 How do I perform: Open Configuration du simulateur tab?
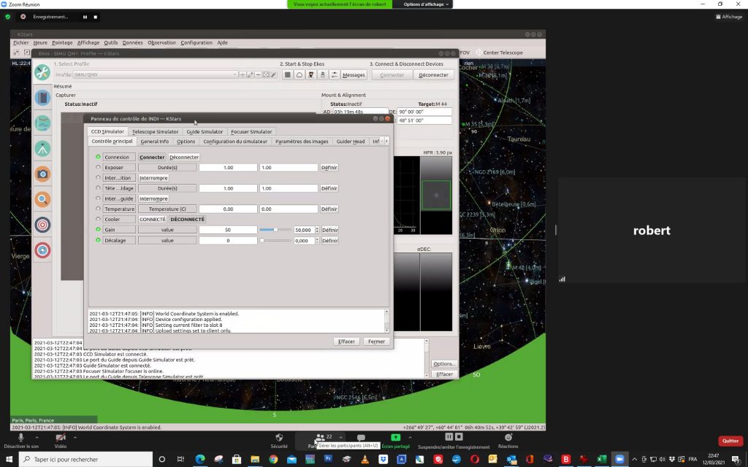point(235,142)
